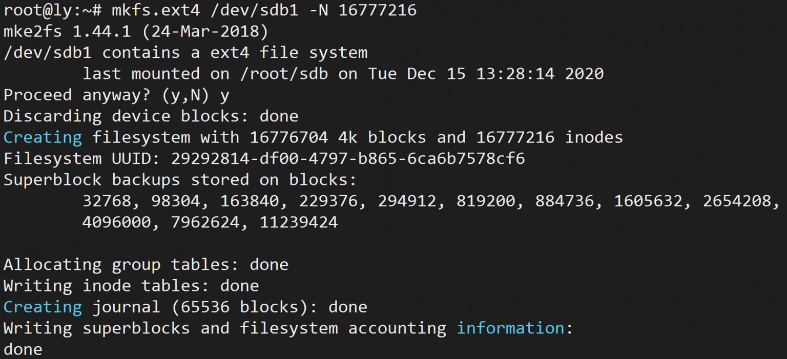787x359 pixels.
Task: Click the block count 16776704 number
Action: tap(289, 137)
